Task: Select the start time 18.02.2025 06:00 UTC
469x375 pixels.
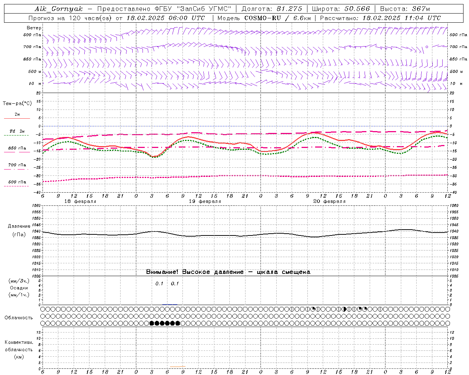Action: (166, 18)
